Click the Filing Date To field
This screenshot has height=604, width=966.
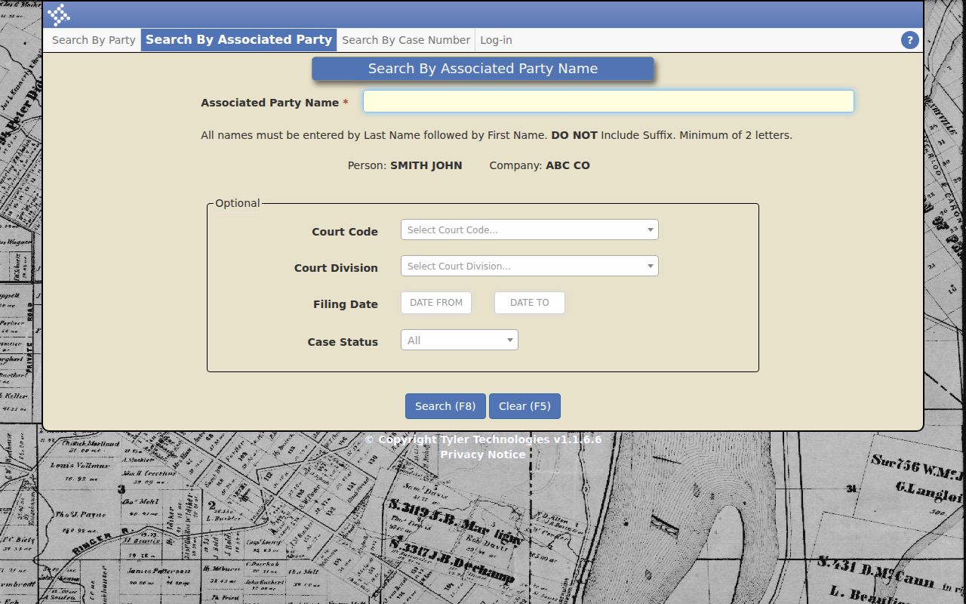point(529,303)
